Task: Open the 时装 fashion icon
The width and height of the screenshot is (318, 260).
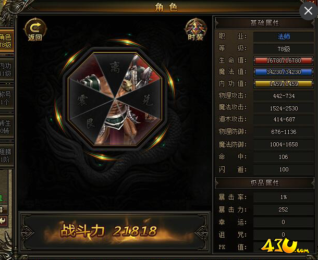Action: pyautogui.click(x=195, y=30)
